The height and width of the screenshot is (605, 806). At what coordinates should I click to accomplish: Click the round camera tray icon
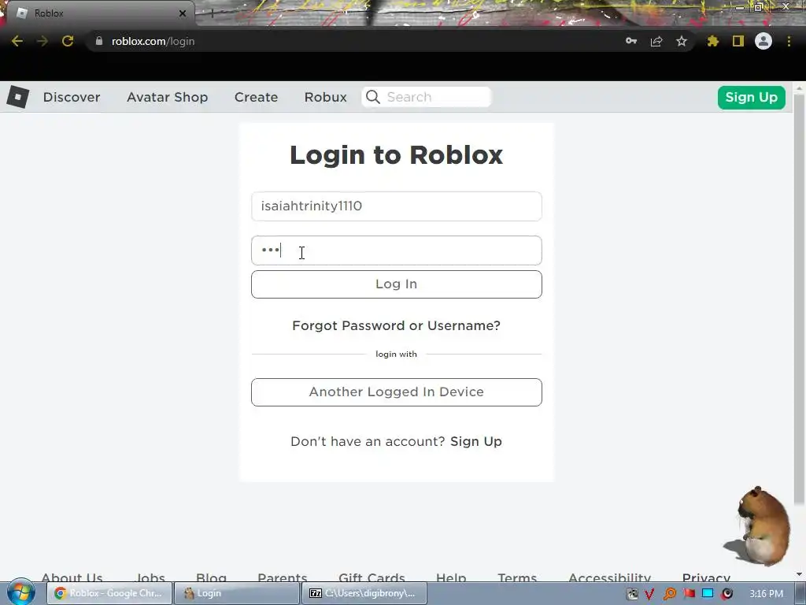coord(727,594)
